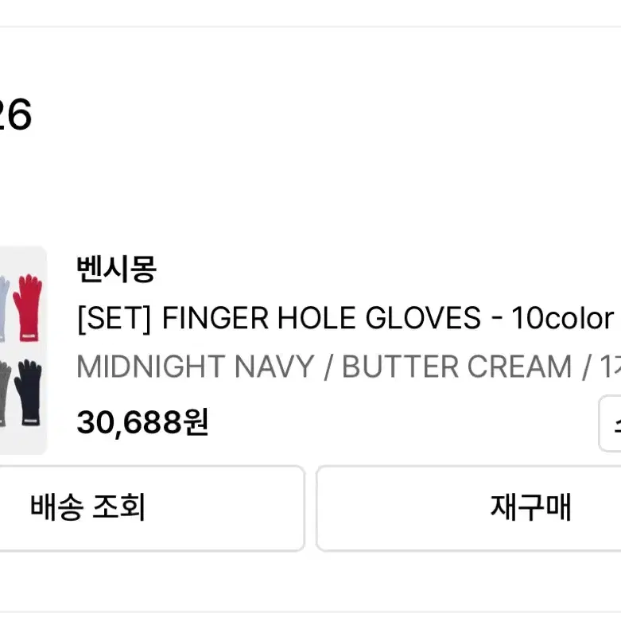Click the white label on navy glove

31,421
